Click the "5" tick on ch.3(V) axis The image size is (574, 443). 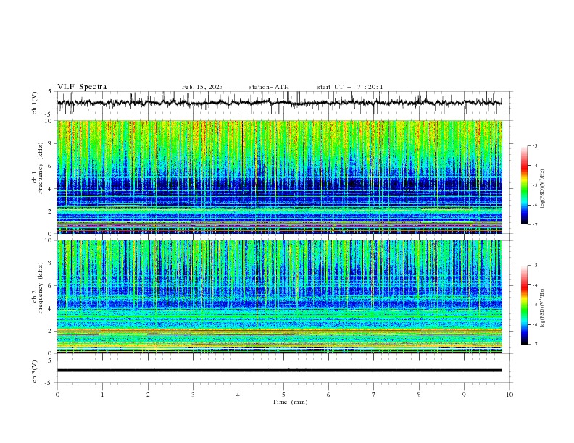click(x=50, y=360)
